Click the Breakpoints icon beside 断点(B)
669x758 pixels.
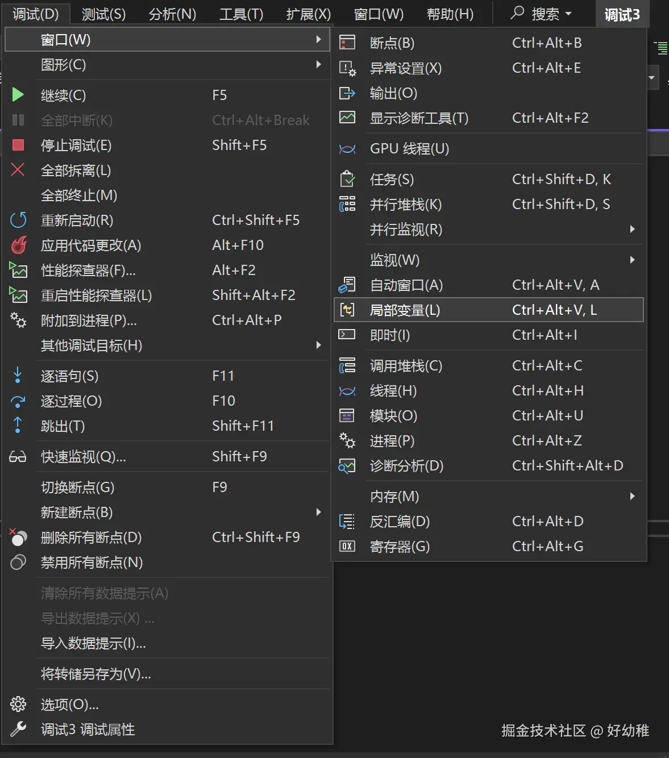tap(347, 42)
